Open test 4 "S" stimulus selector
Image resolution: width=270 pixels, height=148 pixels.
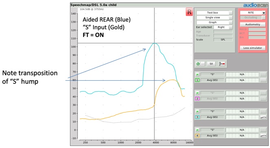pyautogui.click(x=212, y=130)
